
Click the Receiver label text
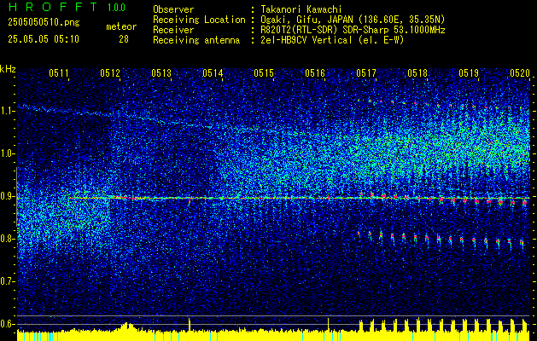[173, 30]
